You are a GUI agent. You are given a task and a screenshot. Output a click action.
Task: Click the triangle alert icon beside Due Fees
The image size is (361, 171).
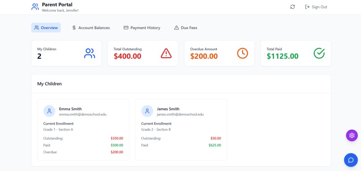[176, 28]
